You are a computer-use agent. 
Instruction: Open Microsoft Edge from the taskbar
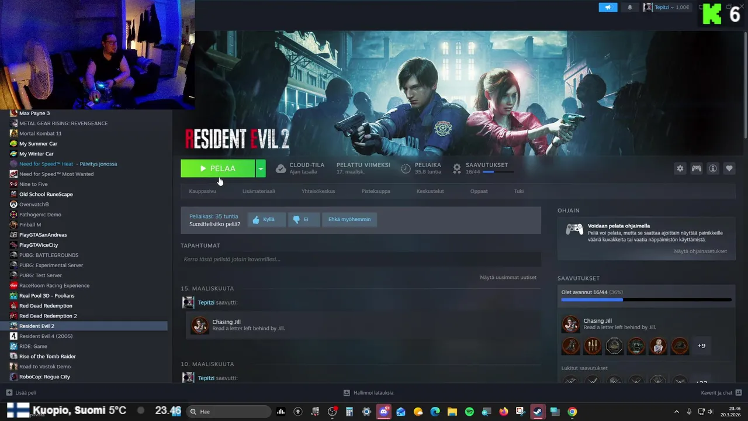(x=435, y=412)
